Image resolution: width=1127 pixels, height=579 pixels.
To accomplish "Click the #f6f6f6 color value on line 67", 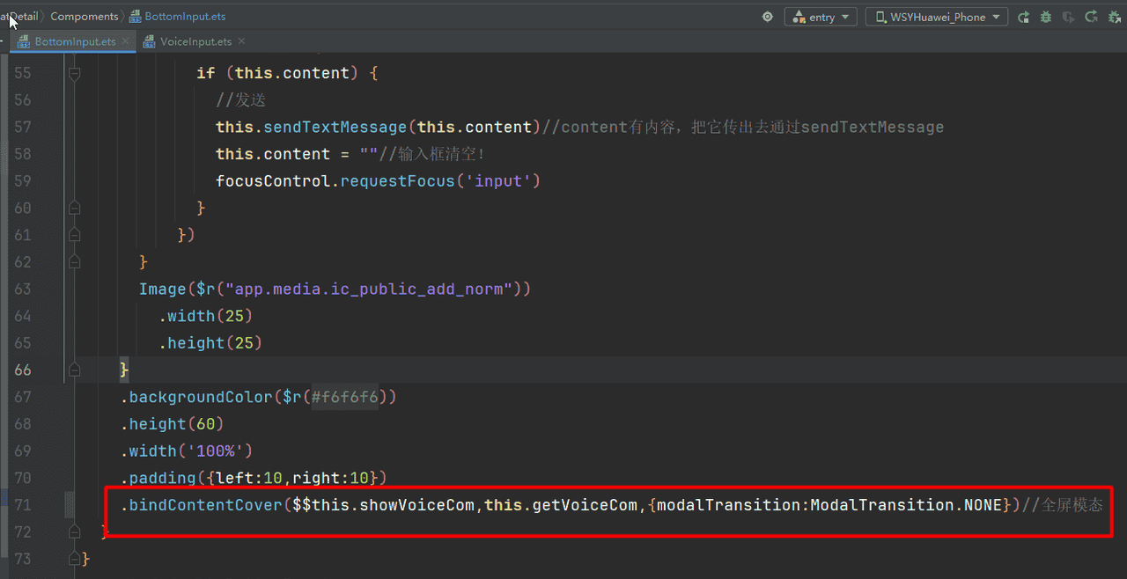I will click(x=344, y=397).
